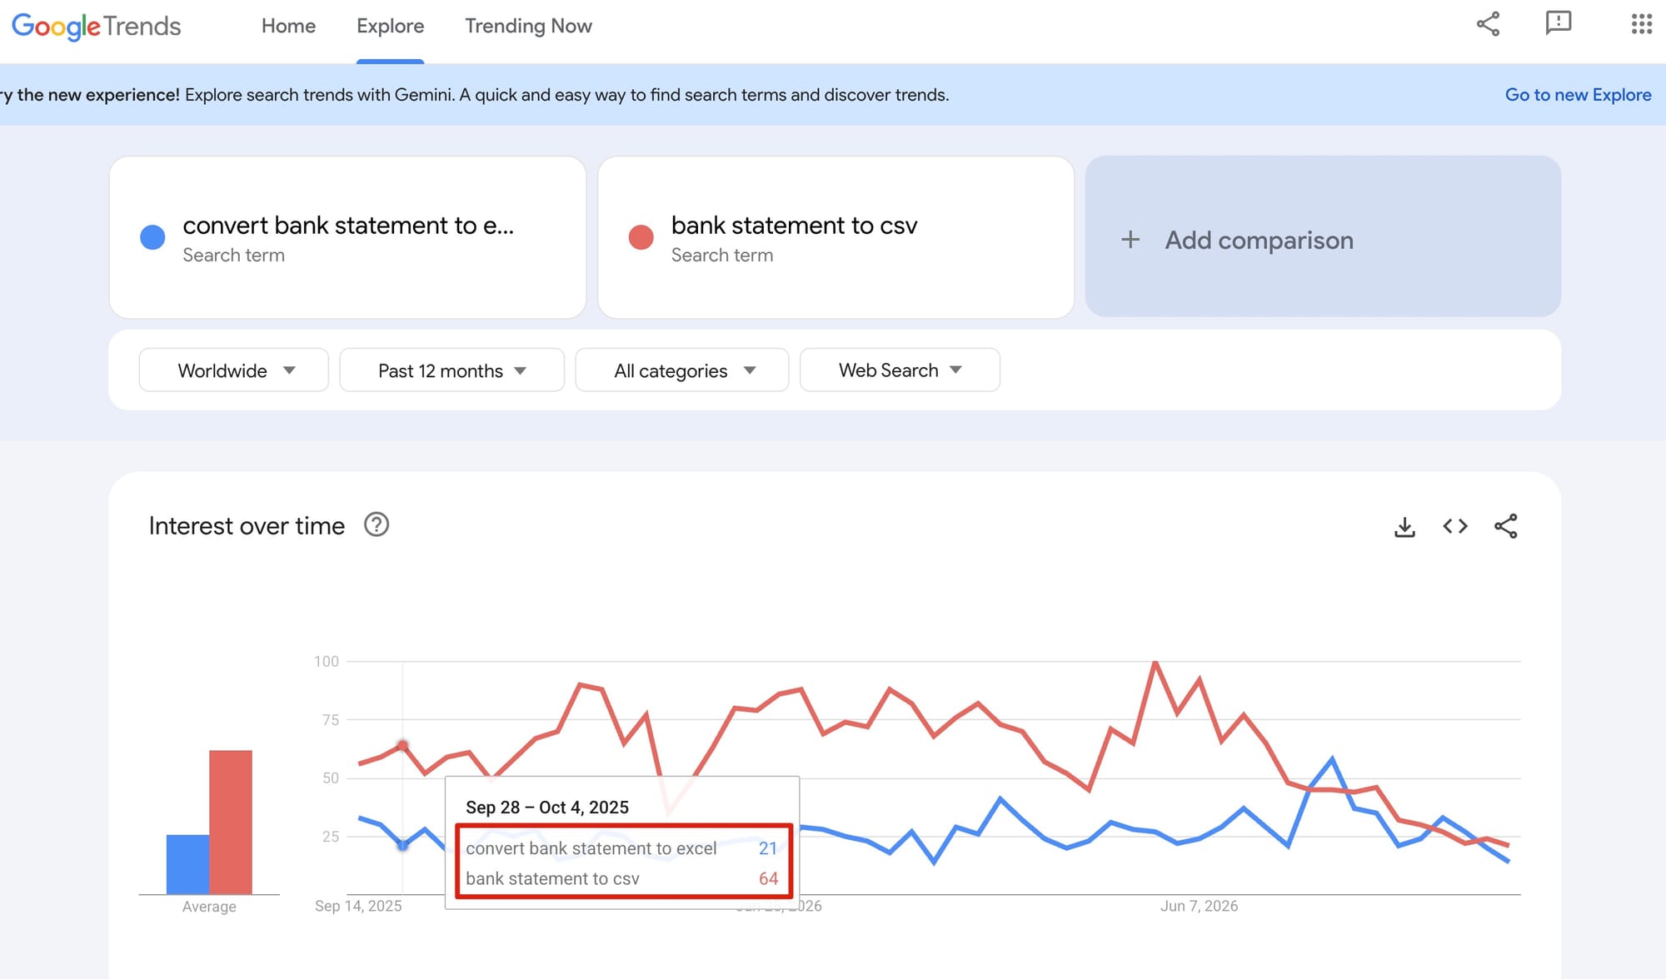This screenshot has width=1666, height=979.
Task: Select the Explore tab
Action: [390, 26]
